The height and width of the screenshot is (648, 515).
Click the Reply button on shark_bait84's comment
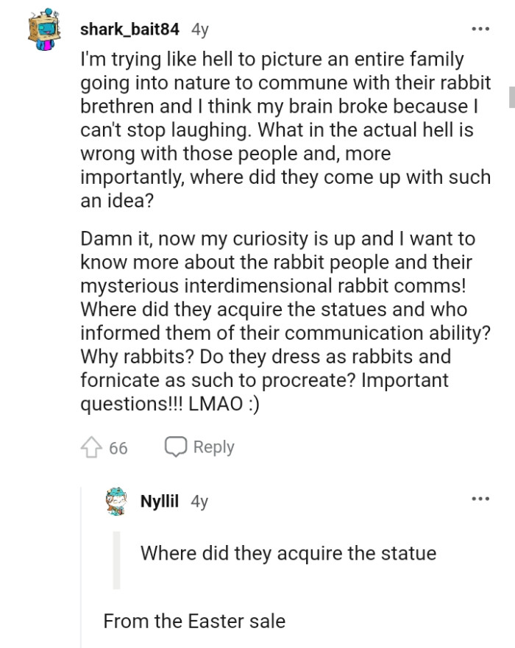(215, 447)
